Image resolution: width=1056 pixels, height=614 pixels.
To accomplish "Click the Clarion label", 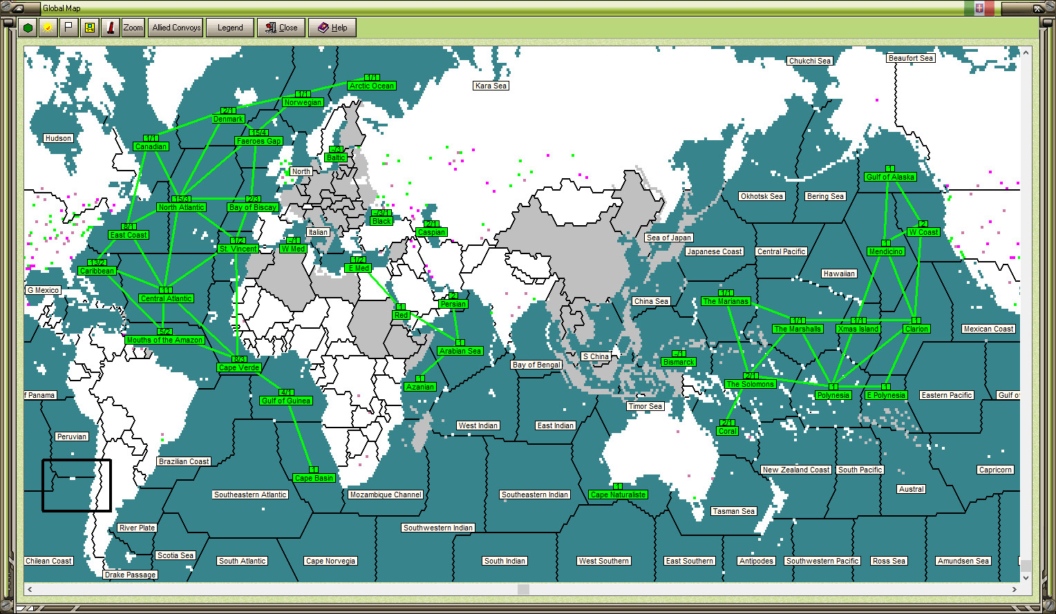I will [916, 329].
